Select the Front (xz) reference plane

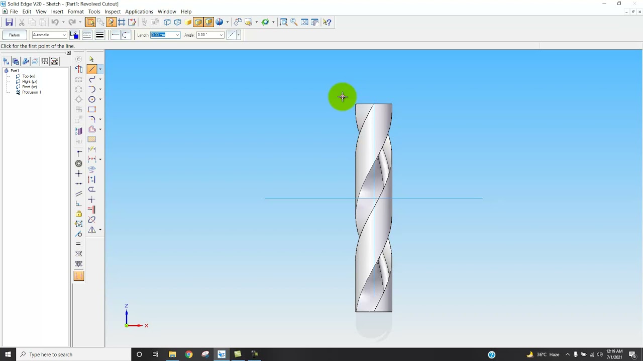pos(30,87)
